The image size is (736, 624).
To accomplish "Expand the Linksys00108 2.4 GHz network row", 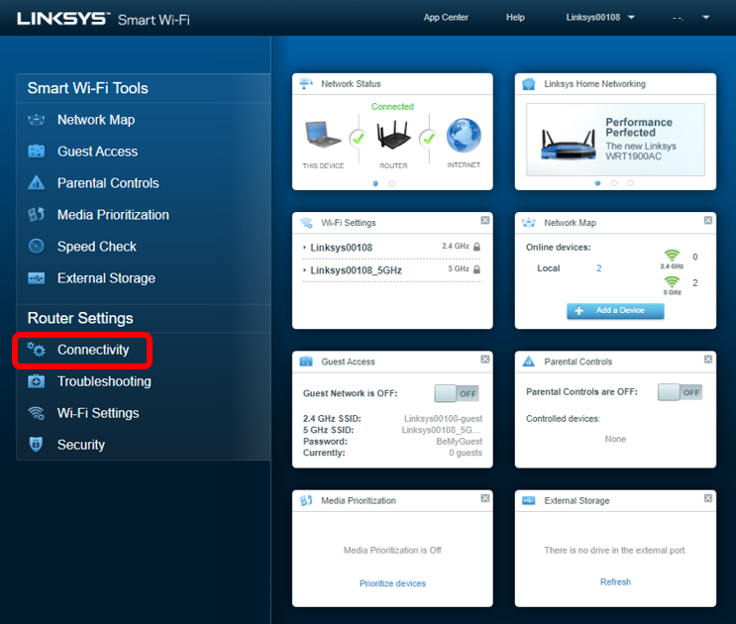I will [392, 248].
